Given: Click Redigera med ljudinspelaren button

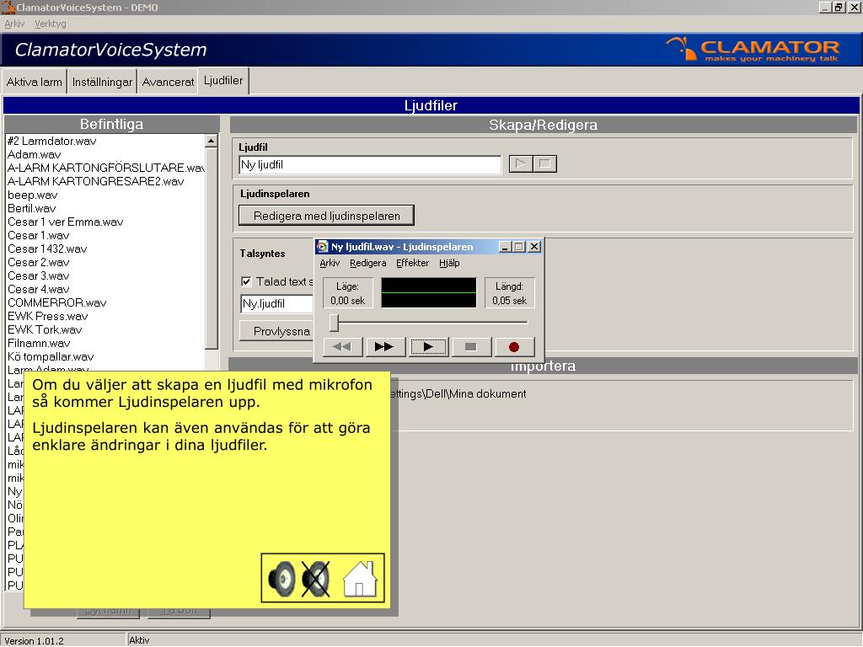Looking at the screenshot, I should [x=326, y=216].
